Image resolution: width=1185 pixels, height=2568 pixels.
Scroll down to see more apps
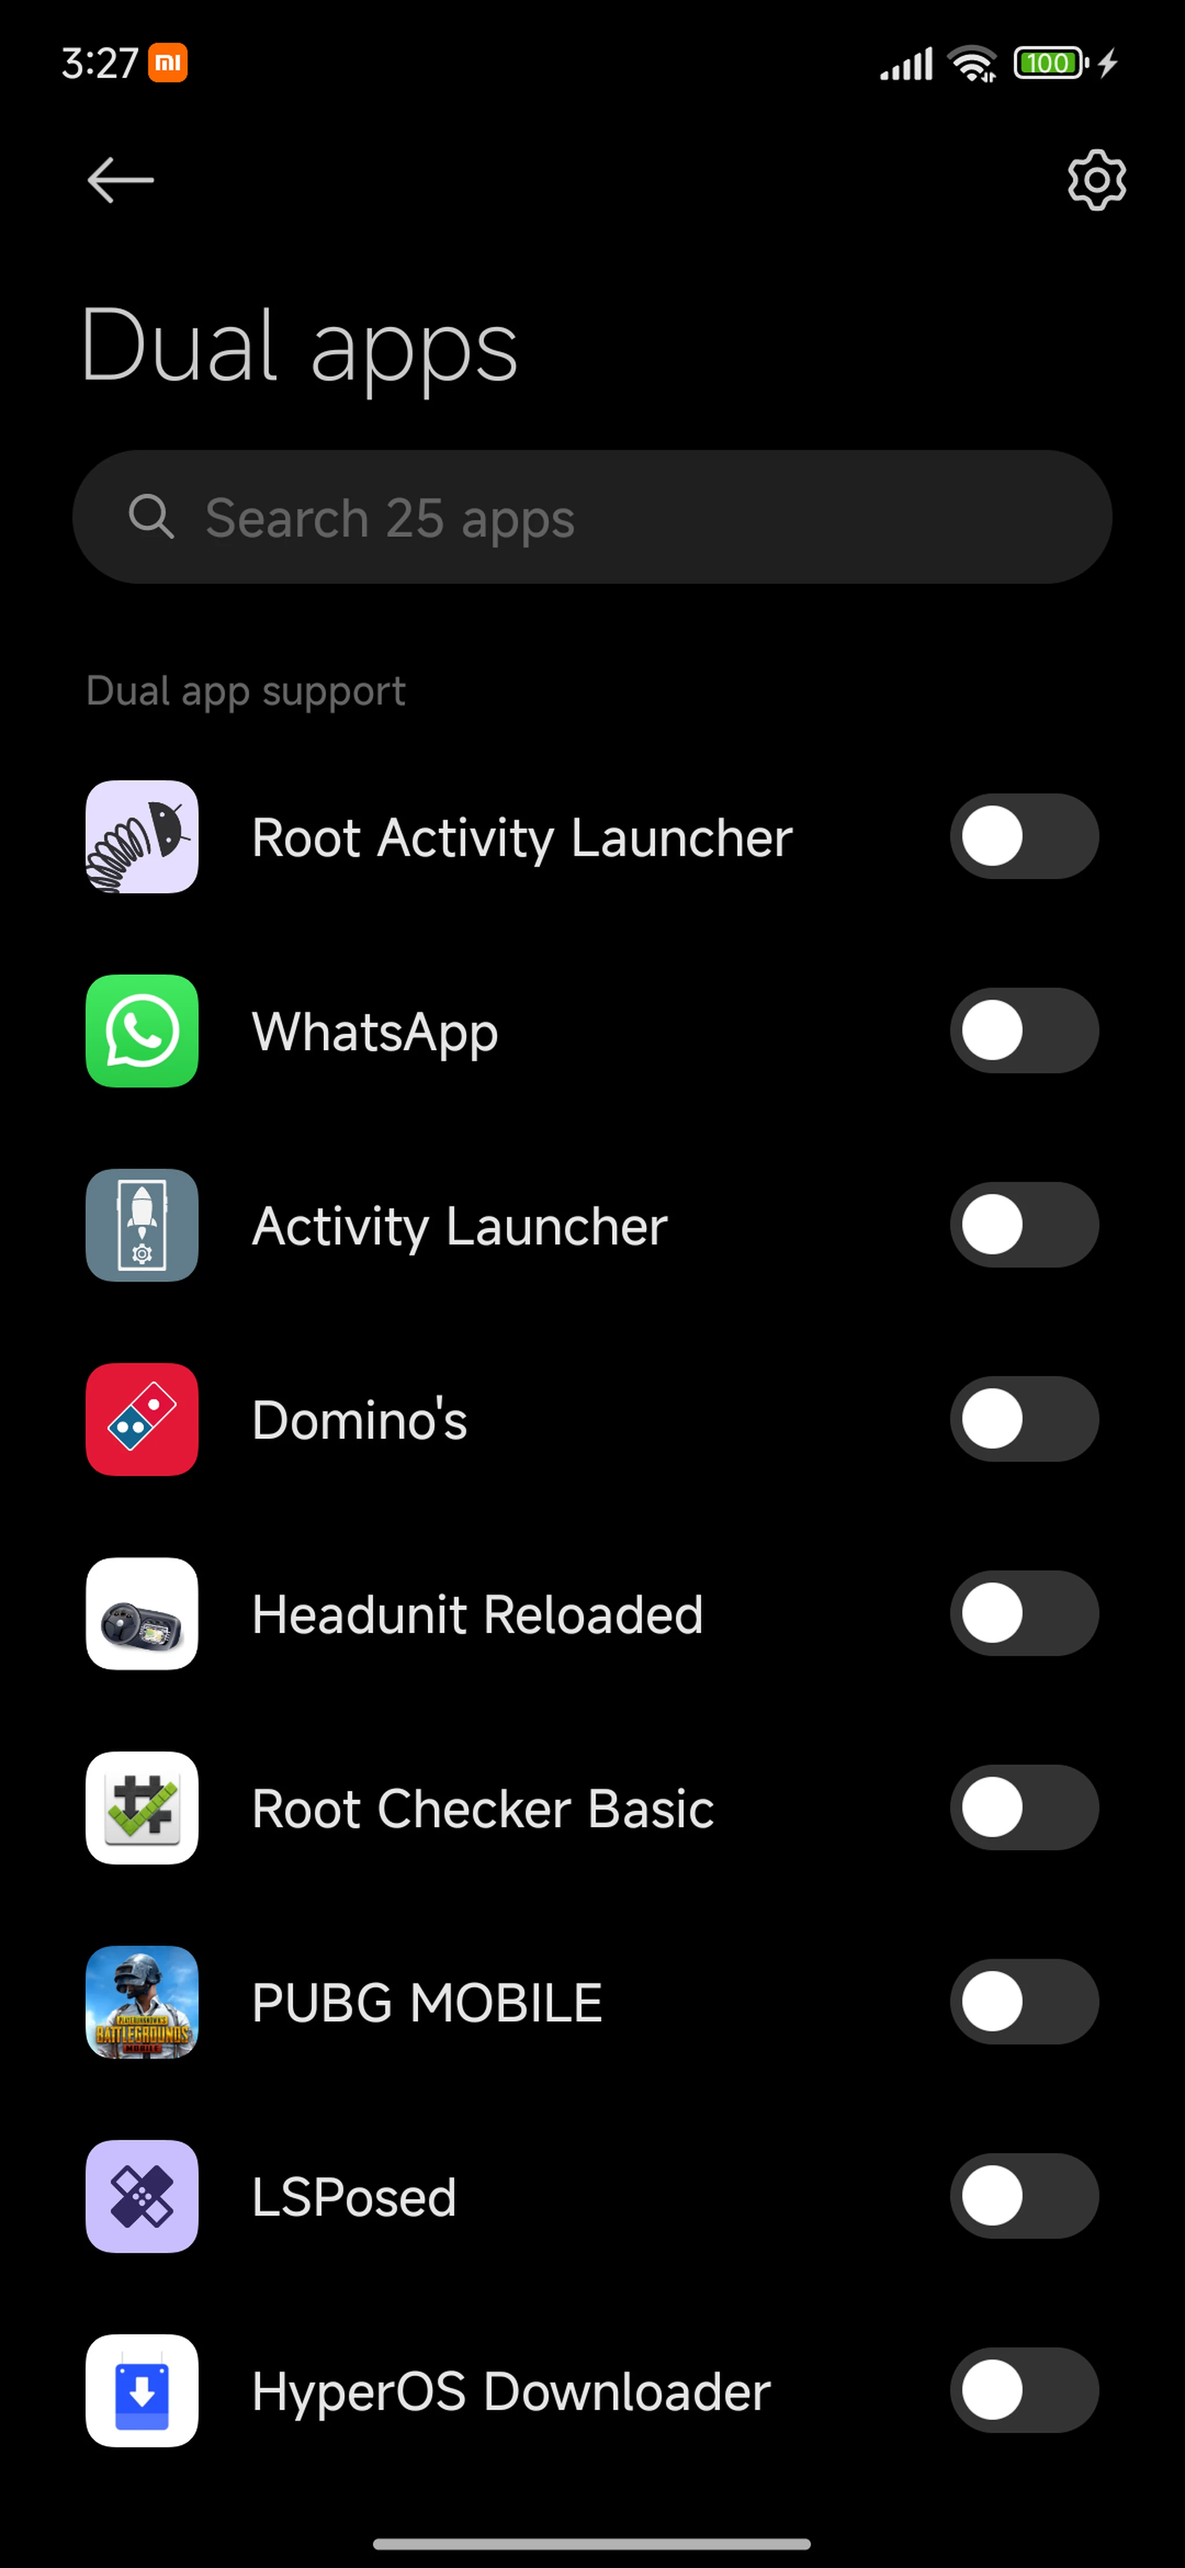(592, 1966)
